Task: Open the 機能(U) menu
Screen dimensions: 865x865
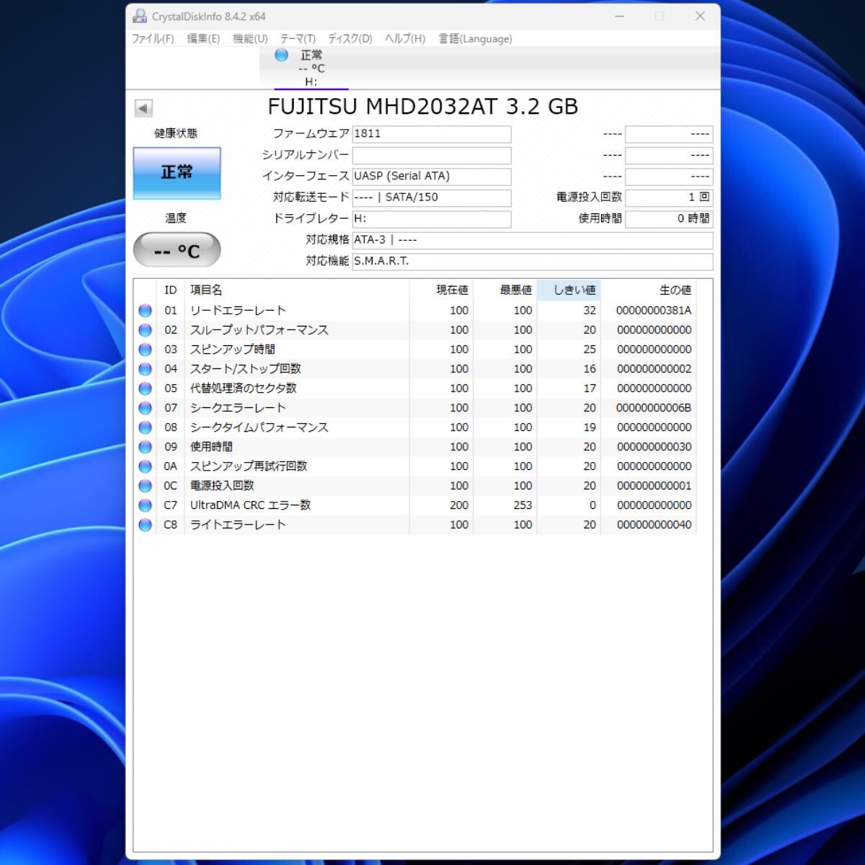Action: click(x=249, y=39)
